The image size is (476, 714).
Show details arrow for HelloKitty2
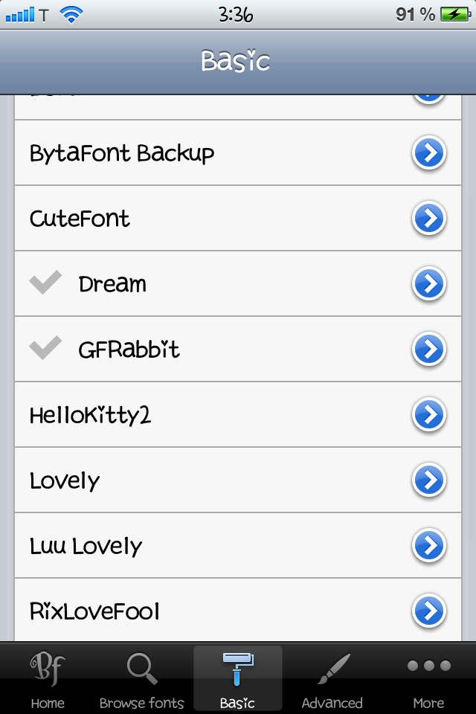click(x=428, y=415)
